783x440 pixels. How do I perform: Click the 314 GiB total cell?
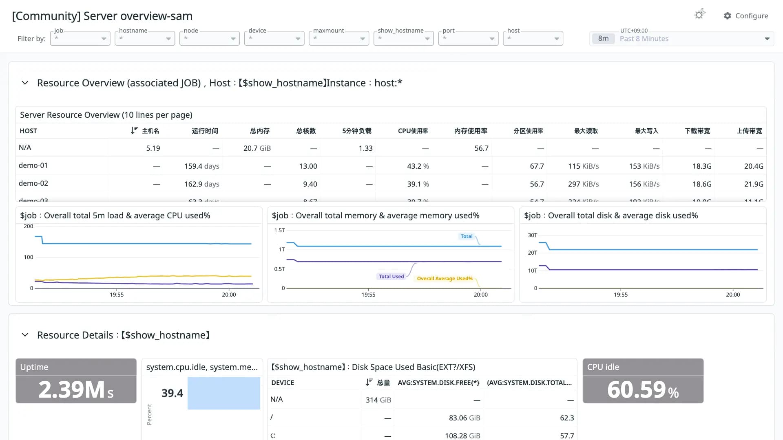click(378, 400)
